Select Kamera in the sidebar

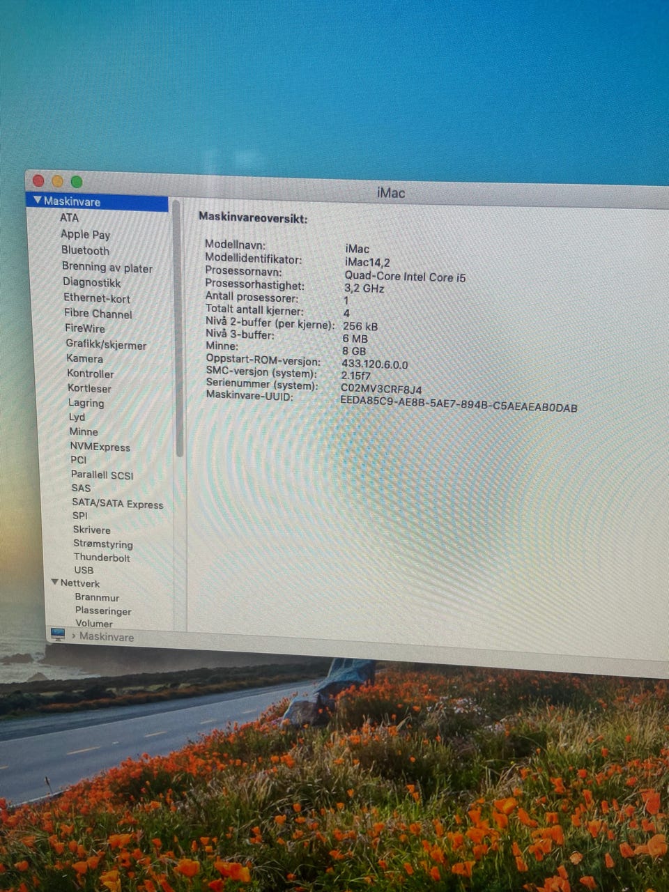coord(84,358)
